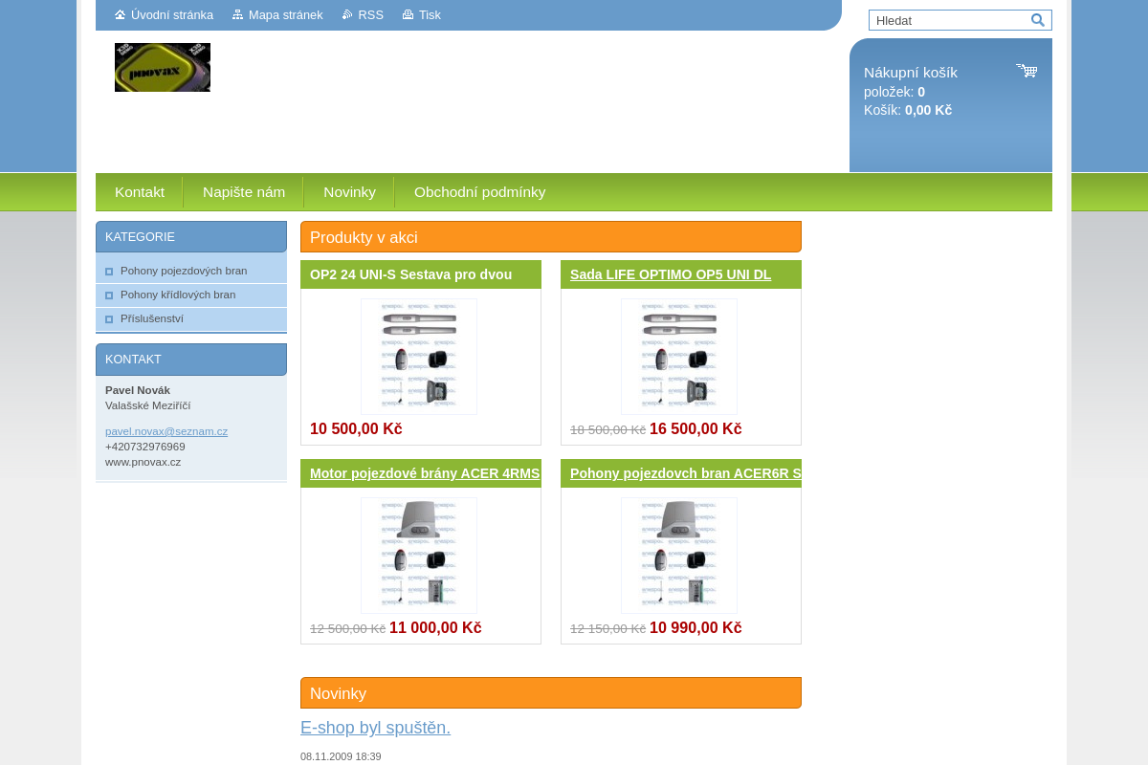Click the pavel.novax@seznam.cz email link
Viewport: 1148px width, 765px height.
[166, 431]
